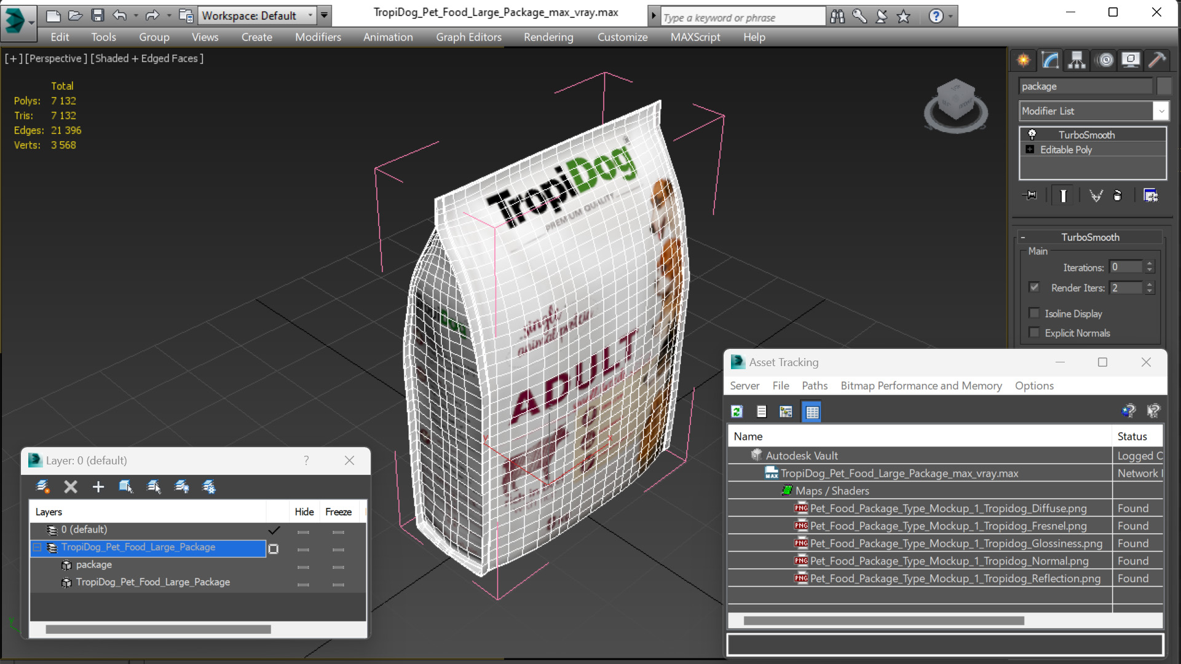Toggle current-layer checkmark for 0 (default)
This screenshot has height=664, width=1181.
[x=274, y=530]
